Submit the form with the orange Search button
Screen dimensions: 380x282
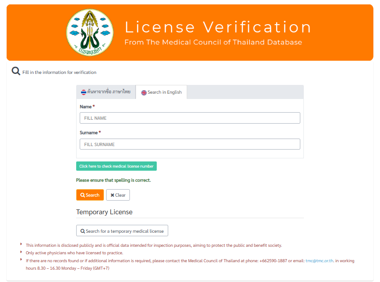pyautogui.click(x=90, y=195)
